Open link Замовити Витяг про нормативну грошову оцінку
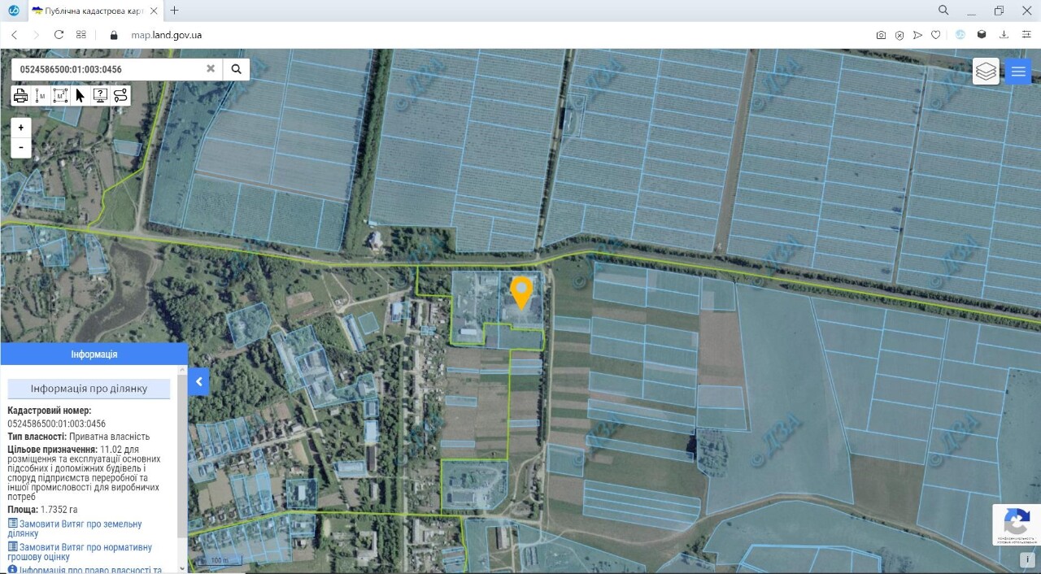This screenshot has height=574, width=1041. pos(80,552)
